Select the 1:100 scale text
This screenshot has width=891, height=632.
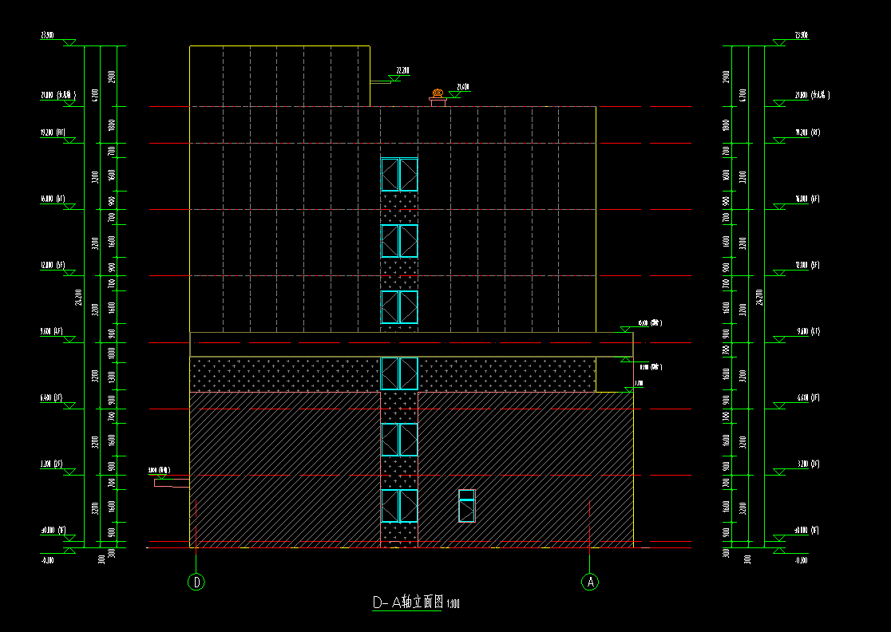[453, 605]
